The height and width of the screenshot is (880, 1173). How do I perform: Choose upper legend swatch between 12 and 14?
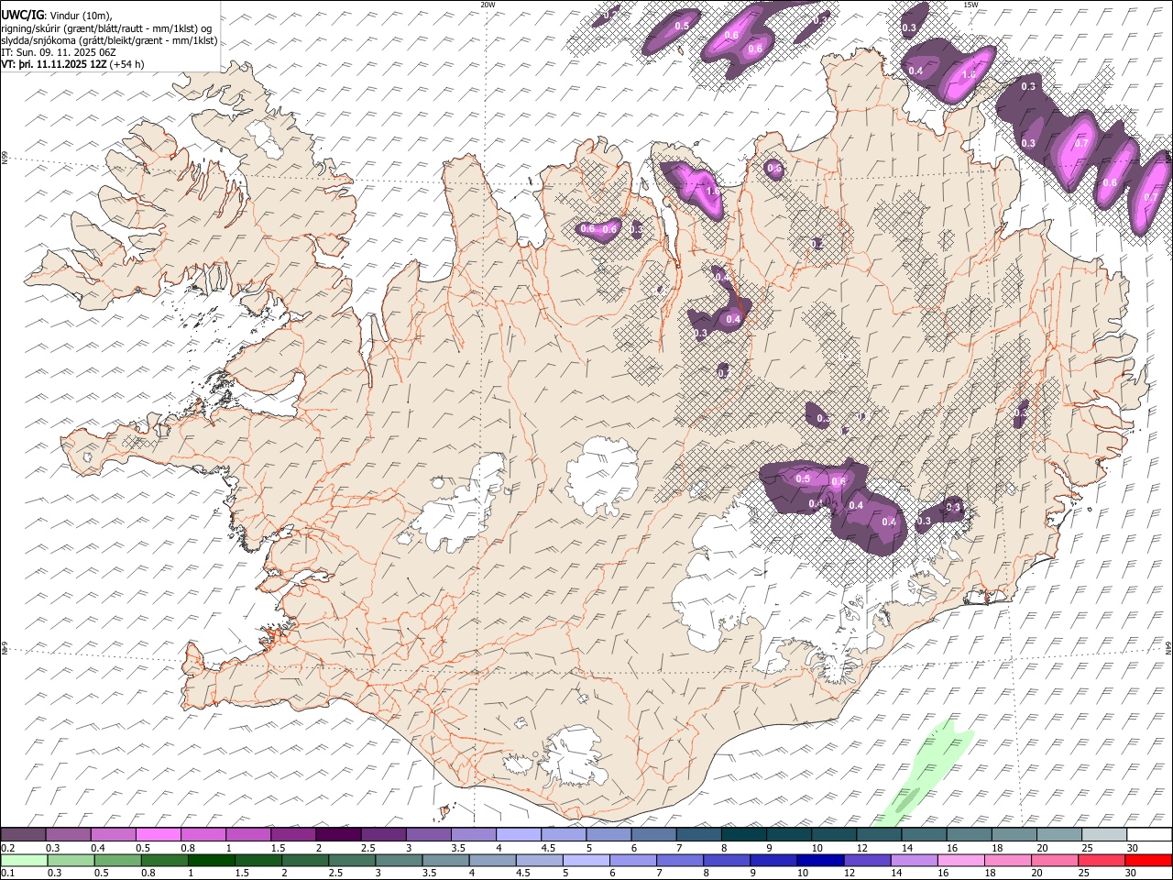tap(879, 834)
